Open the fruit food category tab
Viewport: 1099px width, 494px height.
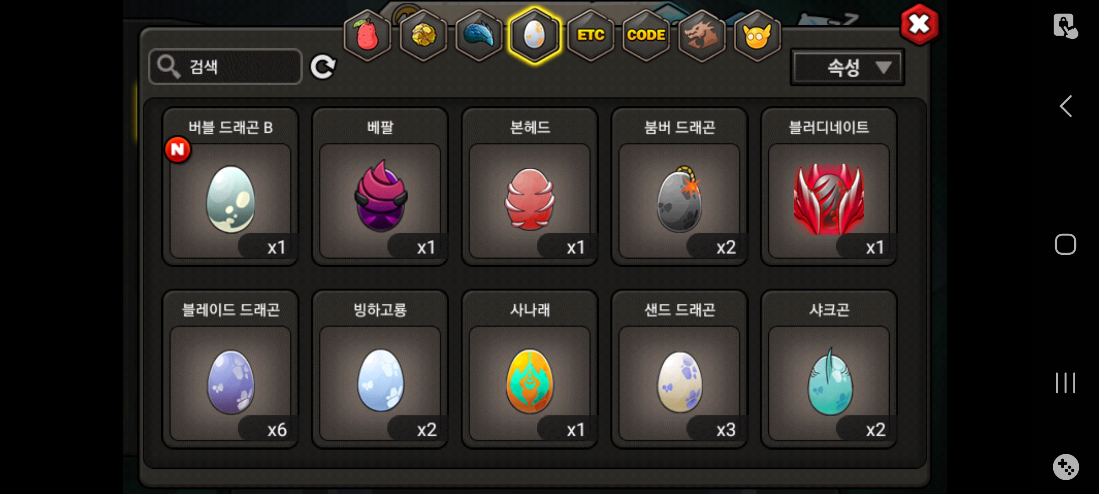tap(367, 35)
